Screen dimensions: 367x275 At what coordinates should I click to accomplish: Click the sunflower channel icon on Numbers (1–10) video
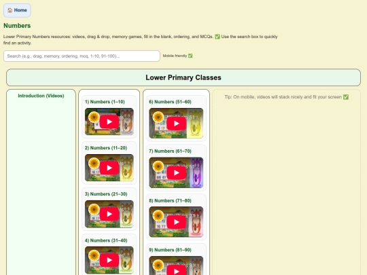(x=94, y=117)
